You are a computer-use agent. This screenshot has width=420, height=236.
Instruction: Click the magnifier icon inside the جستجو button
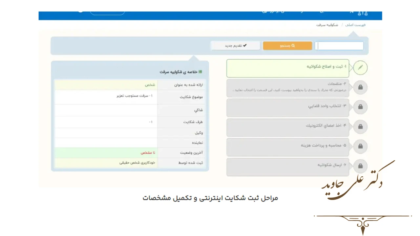(294, 45)
